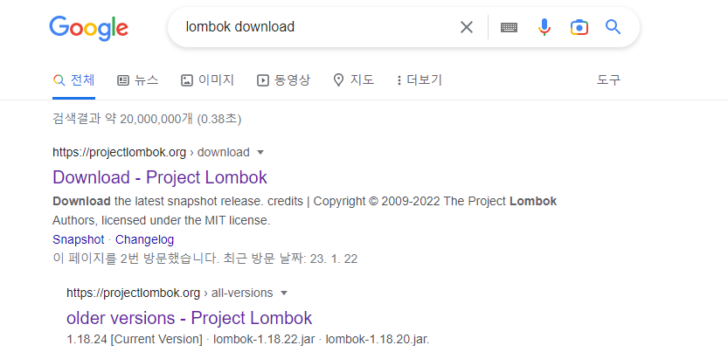Screen dimensions: 728x359
Task: Switch to the 뉴스 tab
Action: (x=137, y=80)
